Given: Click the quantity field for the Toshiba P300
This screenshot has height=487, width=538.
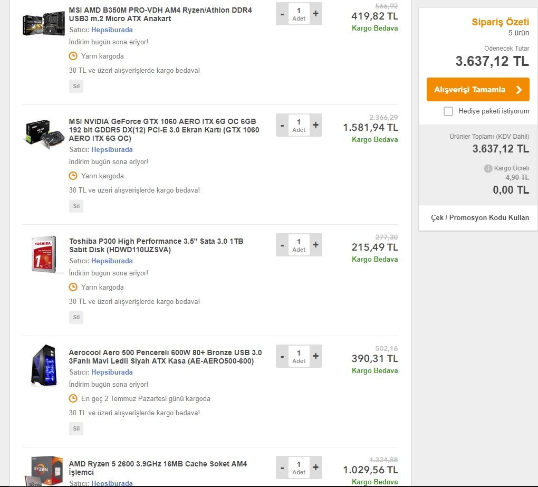Looking at the screenshot, I should pyautogui.click(x=299, y=245).
